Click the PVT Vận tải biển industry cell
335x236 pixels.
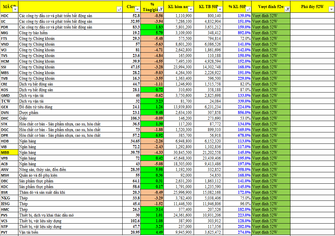click(x=70, y=232)
